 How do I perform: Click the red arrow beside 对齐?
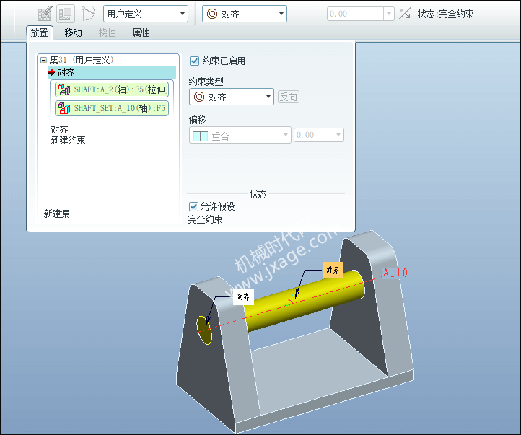click(x=51, y=72)
